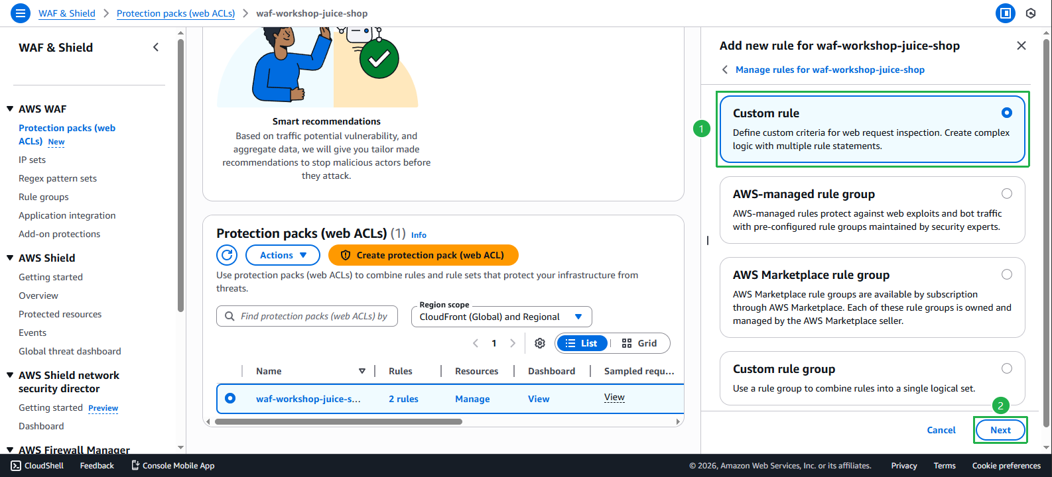Click View in Sampled requests column
The image size is (1052, 477).
[614, 397]
